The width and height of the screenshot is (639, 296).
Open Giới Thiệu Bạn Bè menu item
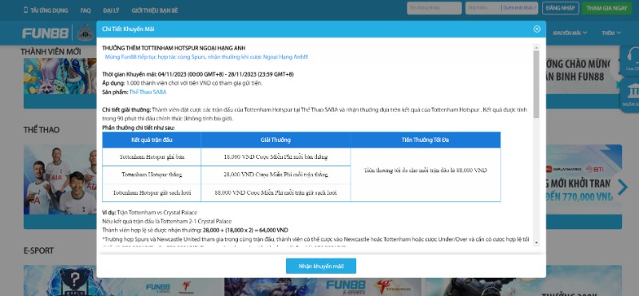[x=154, y=10]
